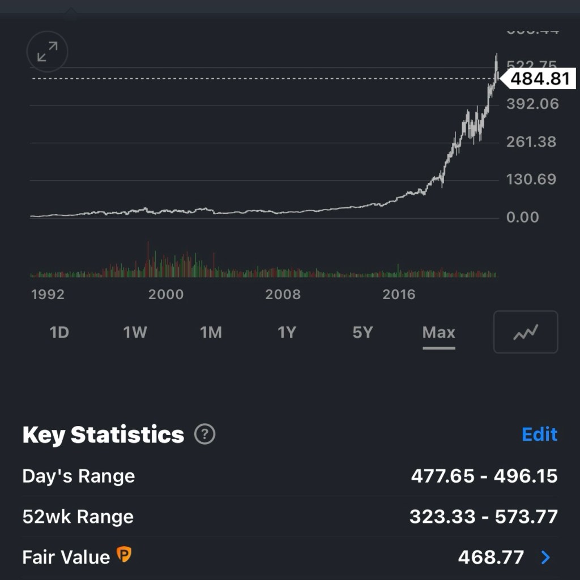The image size is (580, 580).
Task: Click the 2016 label on the time axis
Action: pyautogui.click(x=399, y=295)
